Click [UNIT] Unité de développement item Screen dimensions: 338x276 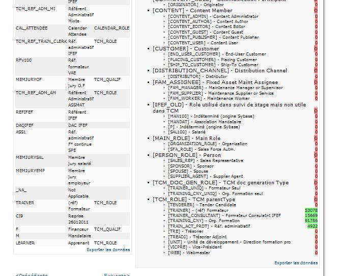click(x=229, y=242)
